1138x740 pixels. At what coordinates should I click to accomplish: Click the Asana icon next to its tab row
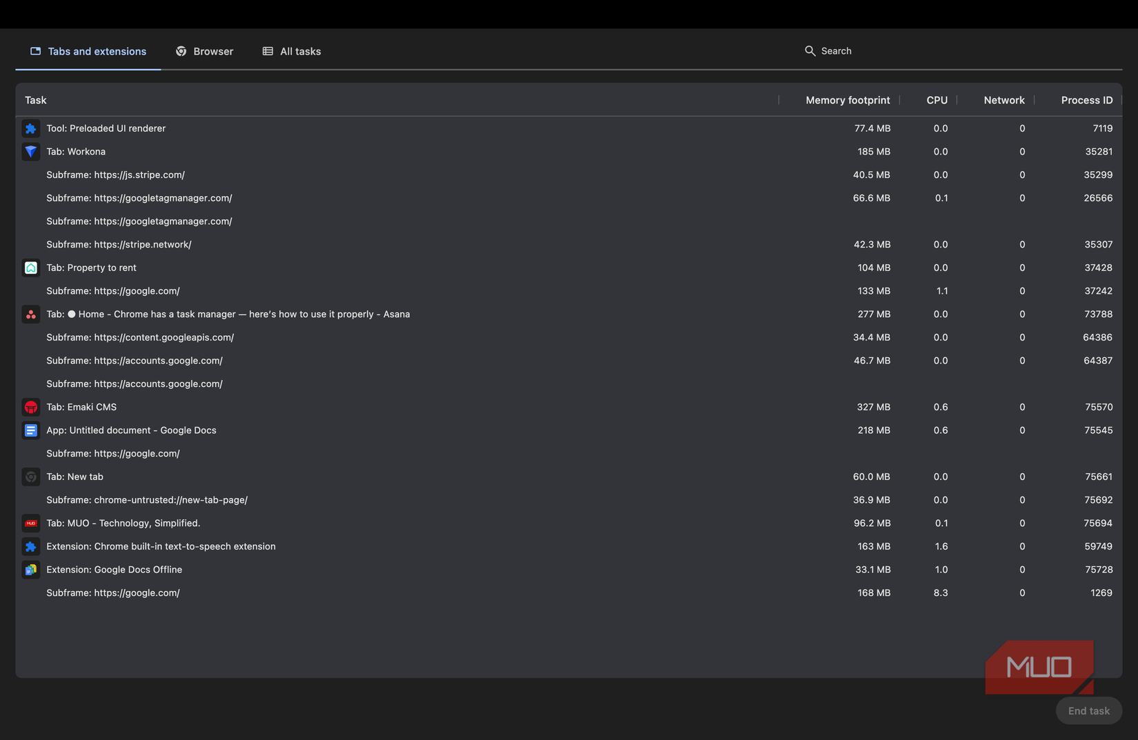click(x=31, y=314)
